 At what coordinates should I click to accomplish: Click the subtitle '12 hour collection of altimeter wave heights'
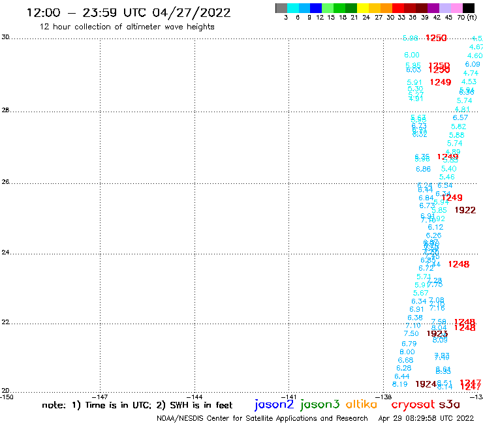coord(127,27)
